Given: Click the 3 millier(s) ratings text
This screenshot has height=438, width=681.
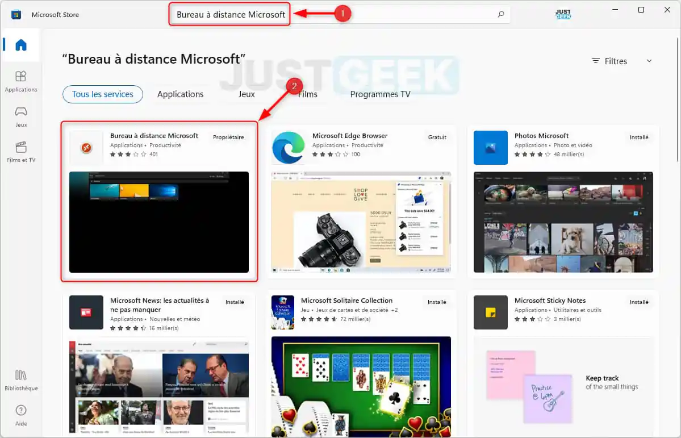Looking at the screenshot, I should pyautogui.click(x=567, y=319).
